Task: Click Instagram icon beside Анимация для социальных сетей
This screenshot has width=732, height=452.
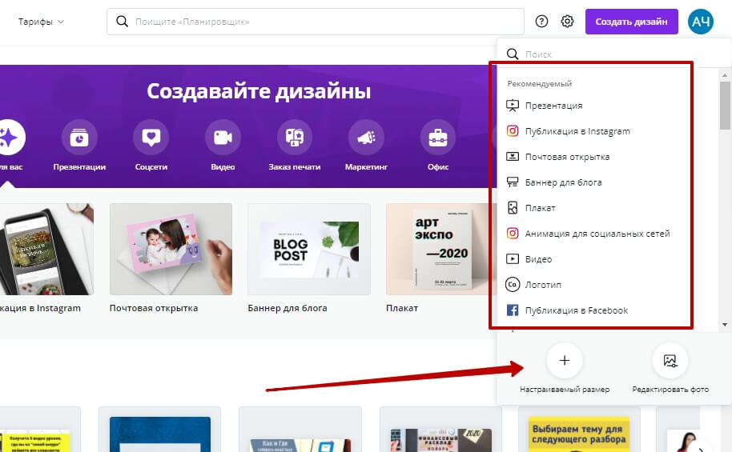Action: click(513, 234)
